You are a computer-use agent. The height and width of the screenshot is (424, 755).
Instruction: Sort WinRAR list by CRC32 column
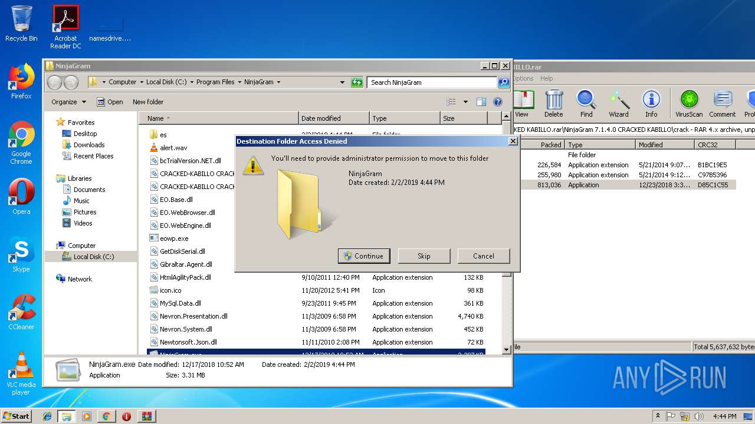coord(714,144)
